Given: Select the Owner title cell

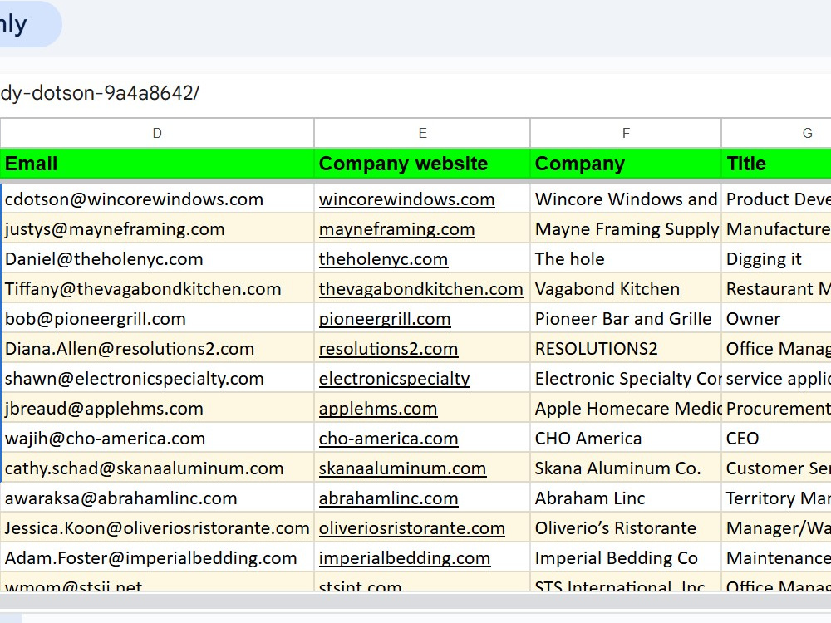Looking at the screenshot, I should pos(776,319).
